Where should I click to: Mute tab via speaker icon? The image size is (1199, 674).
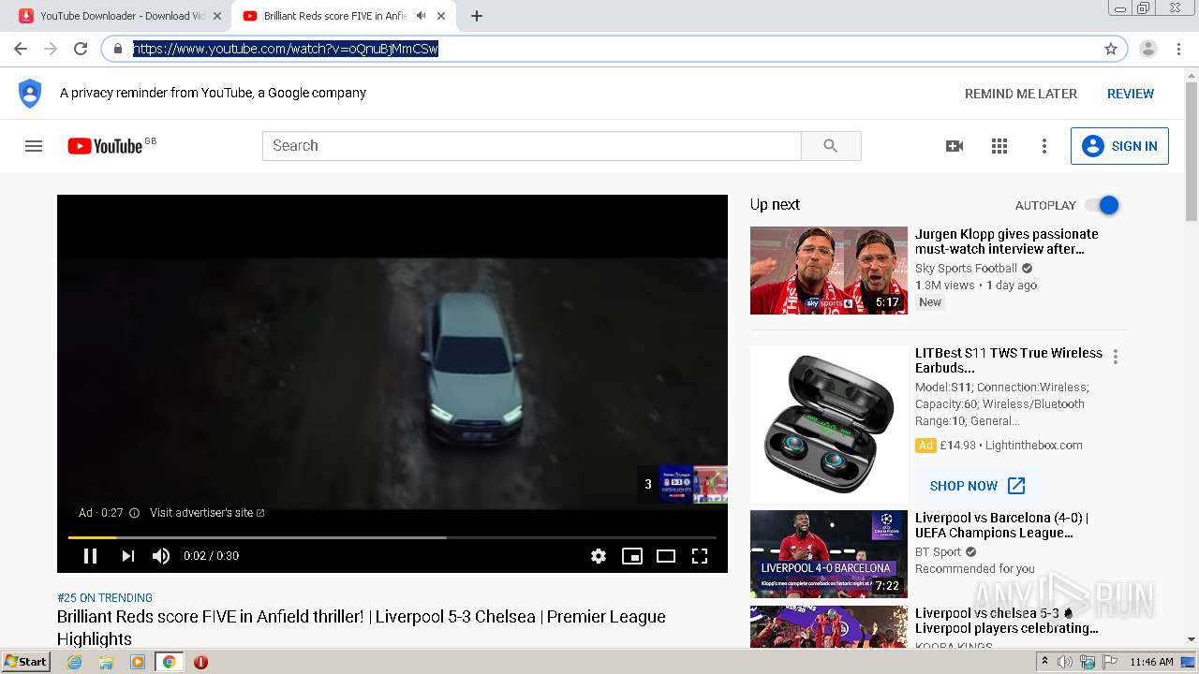[x=422, y=16]
